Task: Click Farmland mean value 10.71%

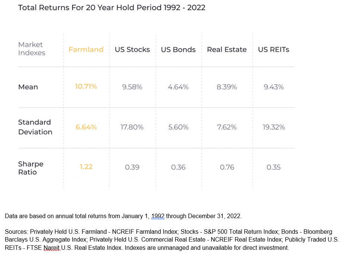Action: coord(86,87)
